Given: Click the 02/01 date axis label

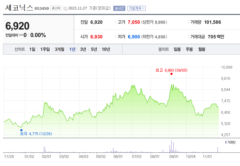Looking at the screenshot, I should pos(47,156).
